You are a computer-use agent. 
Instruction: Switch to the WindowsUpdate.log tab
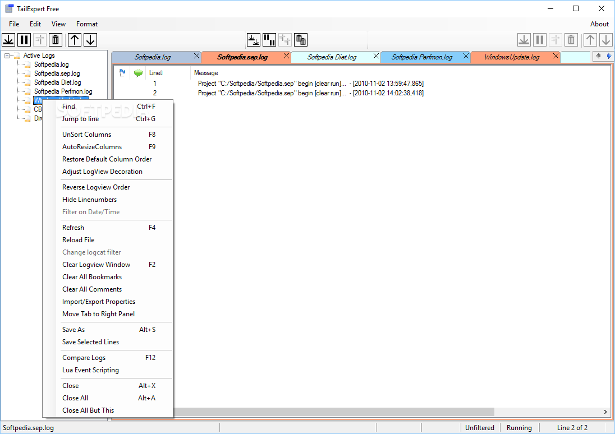(x=511, y=57)
